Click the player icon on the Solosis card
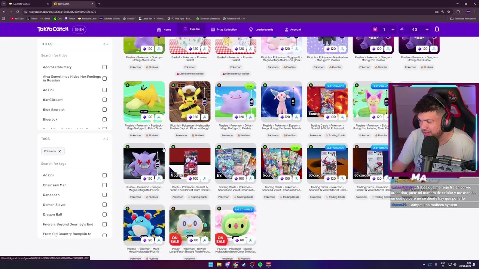 pyautogui.click(x=250, y=240)
